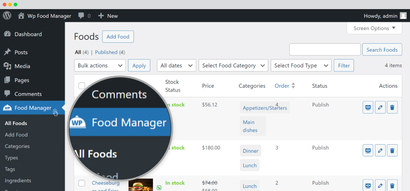
Task: View the food priced $180.00
Action: tap(368, 150)
